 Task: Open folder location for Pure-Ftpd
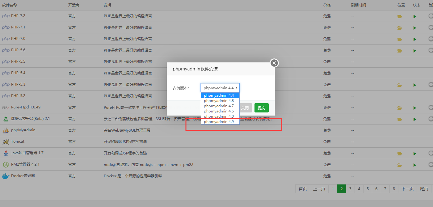400,108
